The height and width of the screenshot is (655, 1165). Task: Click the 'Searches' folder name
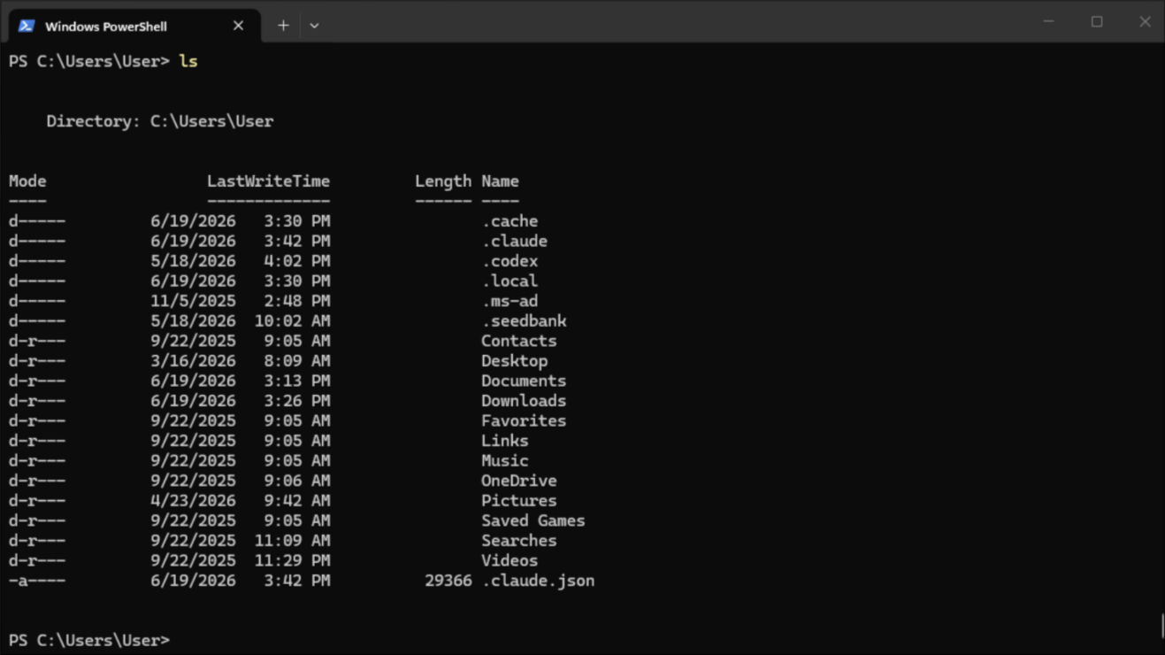click(x=519, y=541)
